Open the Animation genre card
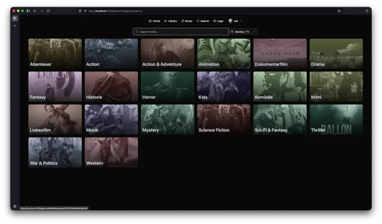This screenshot has width=382, height=224. tap(224, 53)
